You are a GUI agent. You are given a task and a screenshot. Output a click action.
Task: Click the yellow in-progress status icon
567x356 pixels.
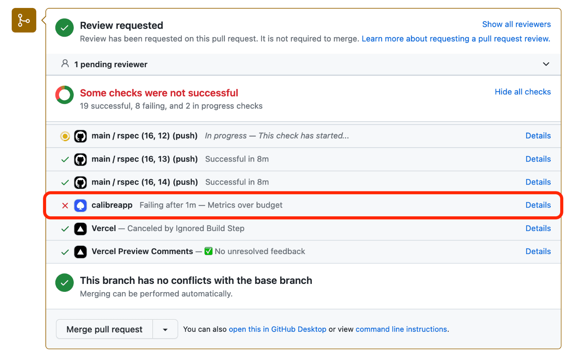coord(65,136)
